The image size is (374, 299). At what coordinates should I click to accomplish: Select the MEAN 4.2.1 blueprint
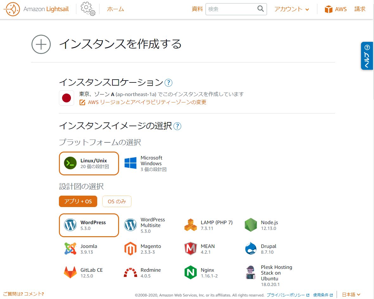tap(209, 249)
